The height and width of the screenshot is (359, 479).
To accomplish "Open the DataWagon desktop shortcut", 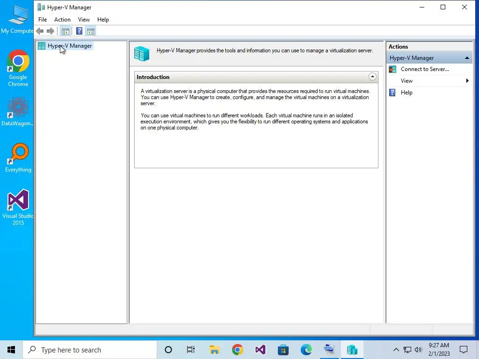I will click(x=17, y=112).
